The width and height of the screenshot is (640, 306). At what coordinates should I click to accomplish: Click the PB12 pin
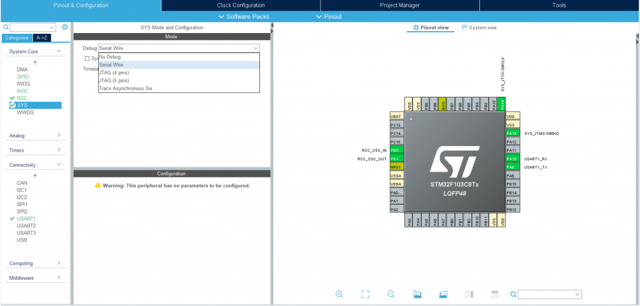[512, 209]
